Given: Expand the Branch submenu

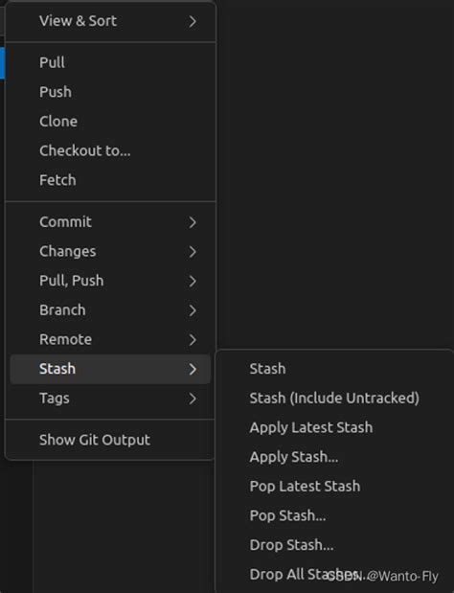Looking at the screenshot, I should (110, 310).
